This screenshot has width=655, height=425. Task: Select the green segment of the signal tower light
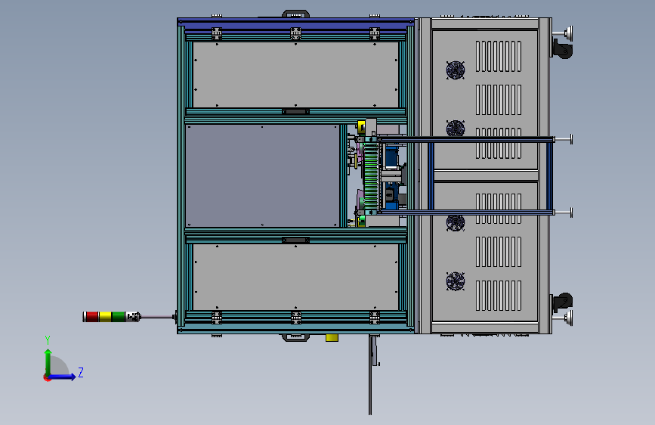pos(118,317)
